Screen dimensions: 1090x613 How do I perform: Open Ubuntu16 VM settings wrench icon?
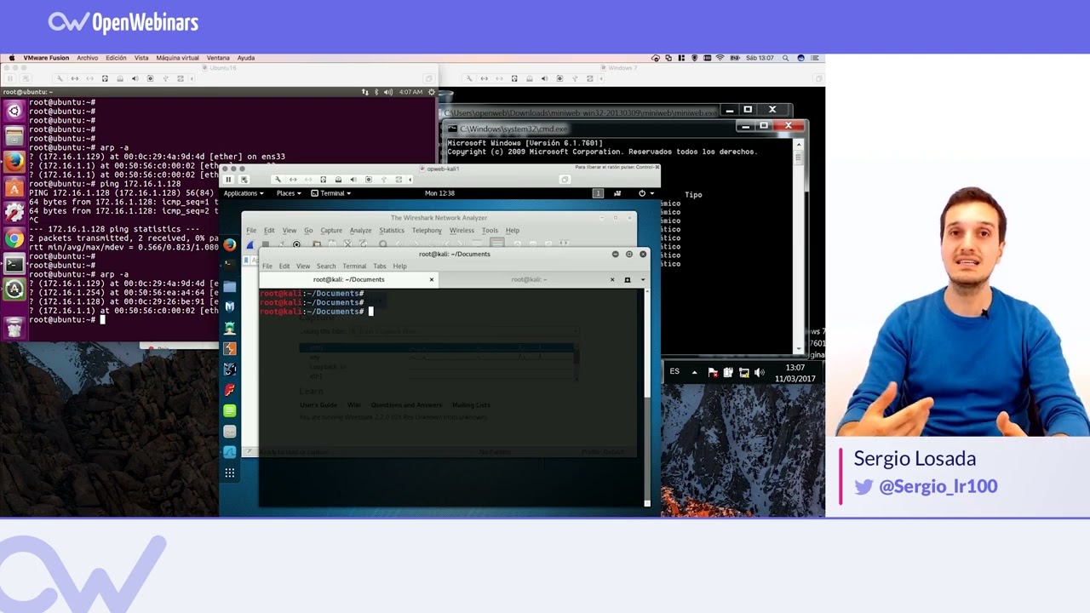(x=60, y=78)
